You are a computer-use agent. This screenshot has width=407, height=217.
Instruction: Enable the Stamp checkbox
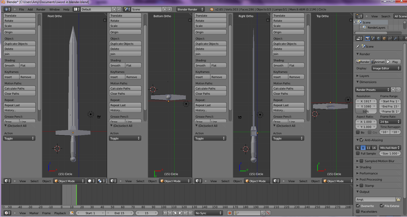[361, 186]
